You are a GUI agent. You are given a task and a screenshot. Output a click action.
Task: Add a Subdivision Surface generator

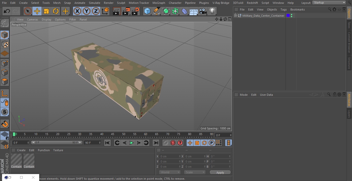[x=166, y=11]
